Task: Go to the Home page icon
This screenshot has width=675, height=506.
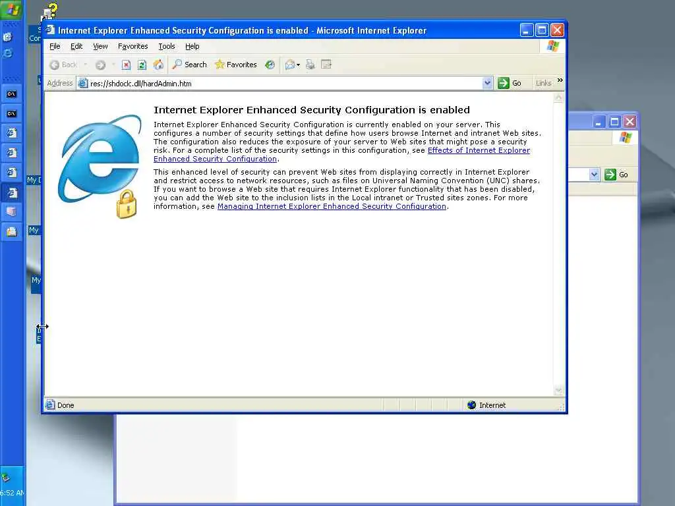Action: pos(158,65)
